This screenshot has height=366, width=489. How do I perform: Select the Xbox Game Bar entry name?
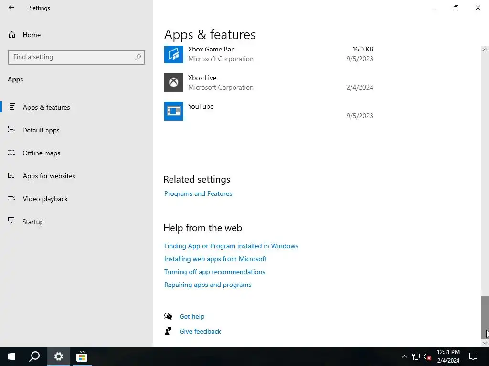point(211,49)
